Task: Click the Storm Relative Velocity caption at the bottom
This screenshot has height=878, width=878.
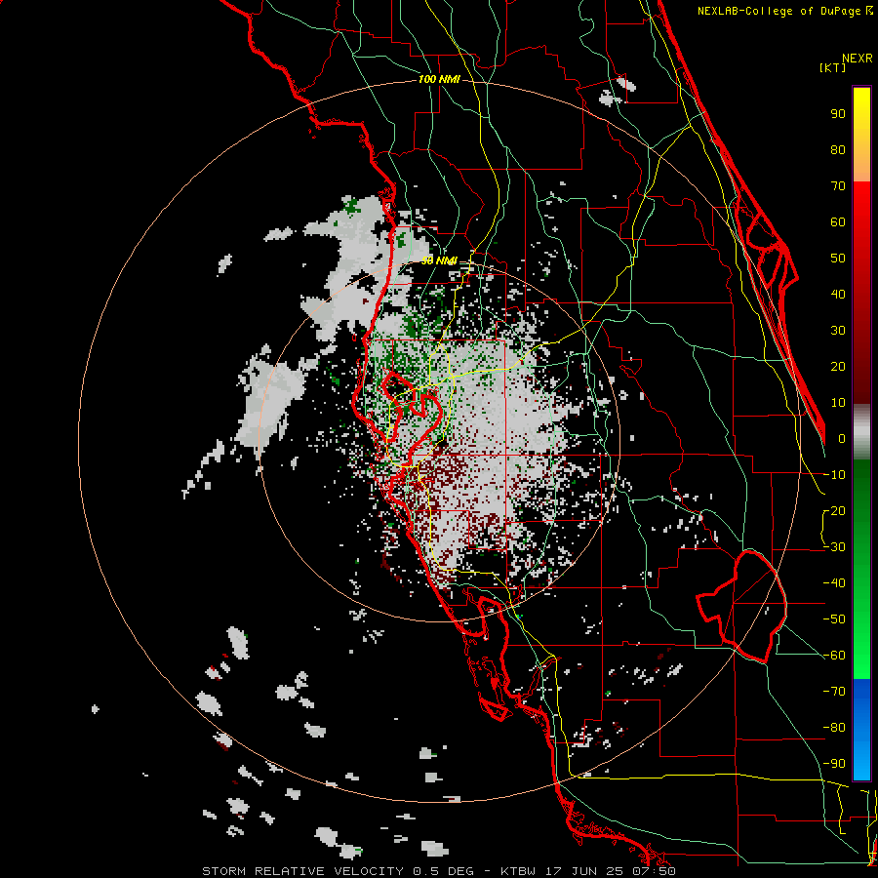Action: [x=439, y=871]
